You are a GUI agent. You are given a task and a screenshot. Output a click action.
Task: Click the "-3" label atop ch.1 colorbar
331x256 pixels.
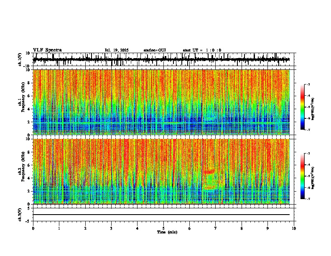tap(308, 84)
